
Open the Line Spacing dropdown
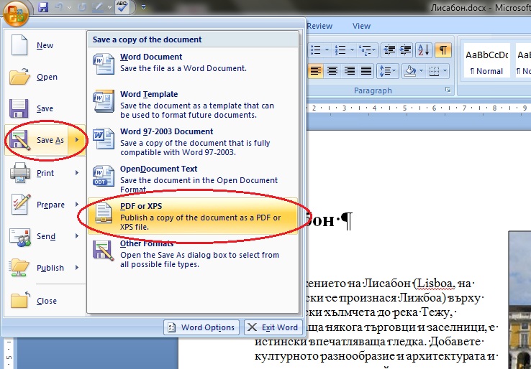coord(388,71)
